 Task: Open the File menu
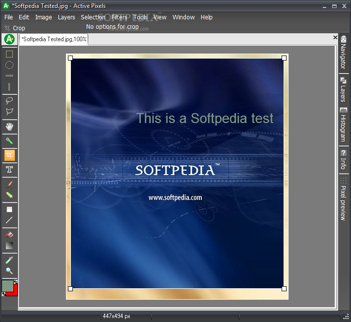[x=8, y=17]
